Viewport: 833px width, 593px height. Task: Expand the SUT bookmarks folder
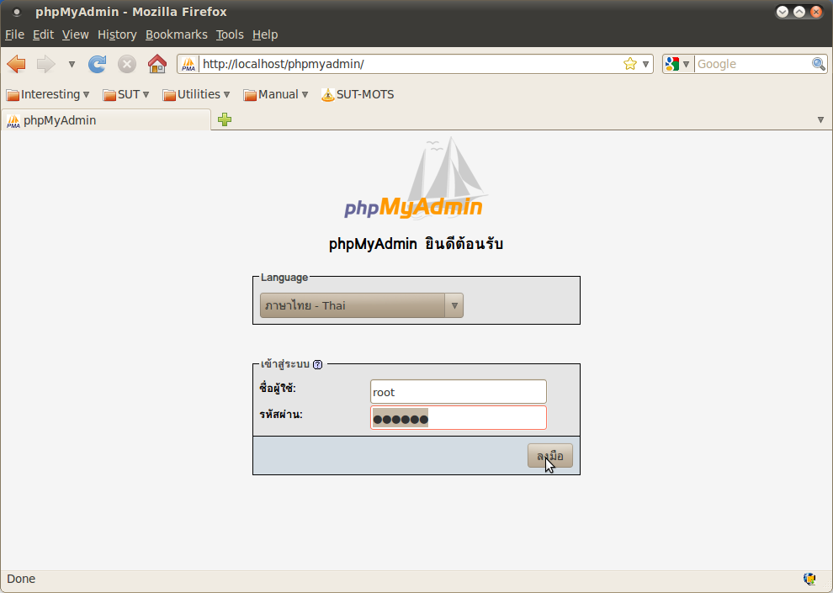(126, 94)
